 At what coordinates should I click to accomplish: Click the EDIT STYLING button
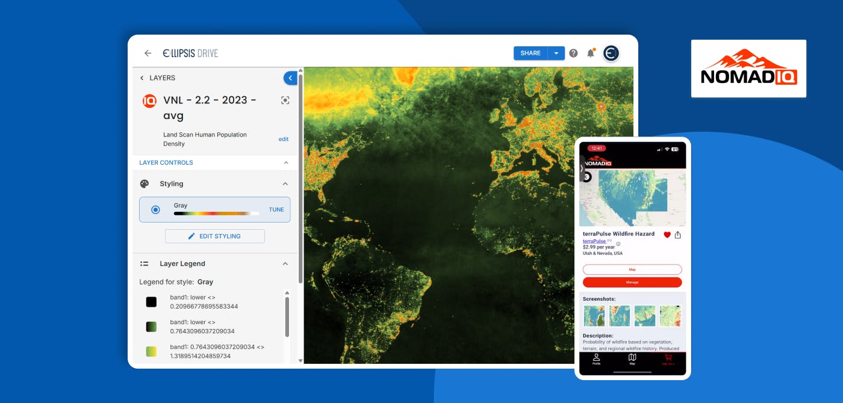[214, 236]
